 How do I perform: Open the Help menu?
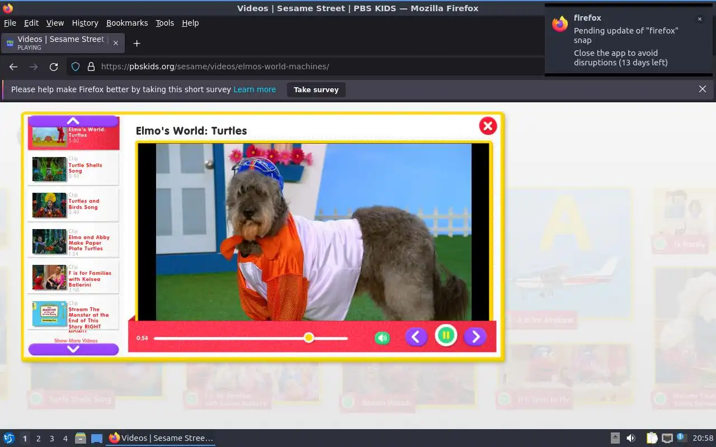tap(190, 23)
